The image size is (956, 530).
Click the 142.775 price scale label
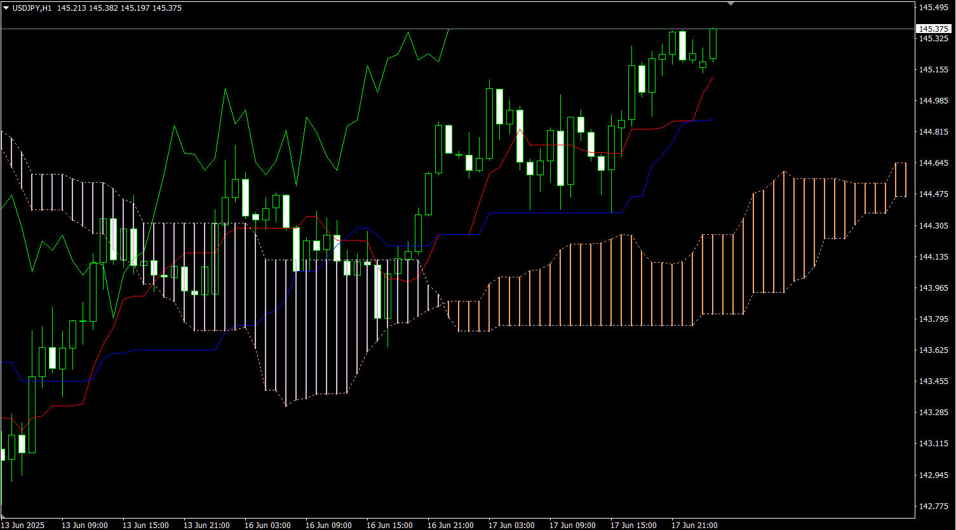[x=934, y=507]
